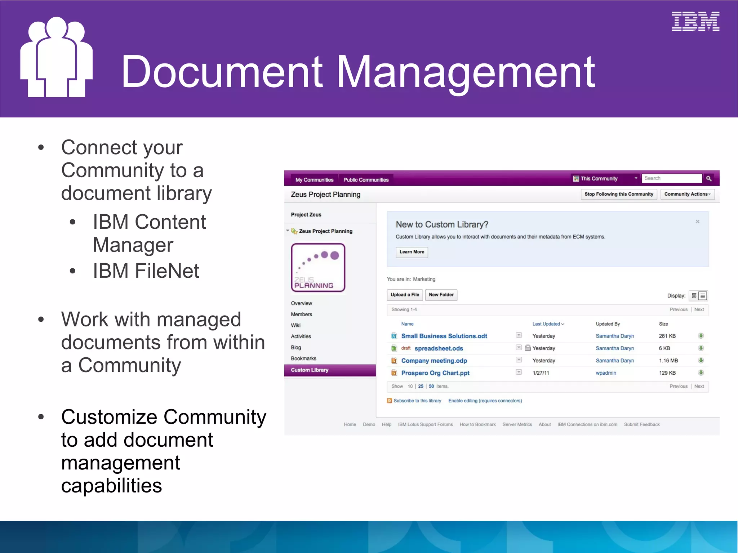Open IBM Lotus Support Forums footer link
The width and height of the screenshot is (738, 553).
coord(425,424)
